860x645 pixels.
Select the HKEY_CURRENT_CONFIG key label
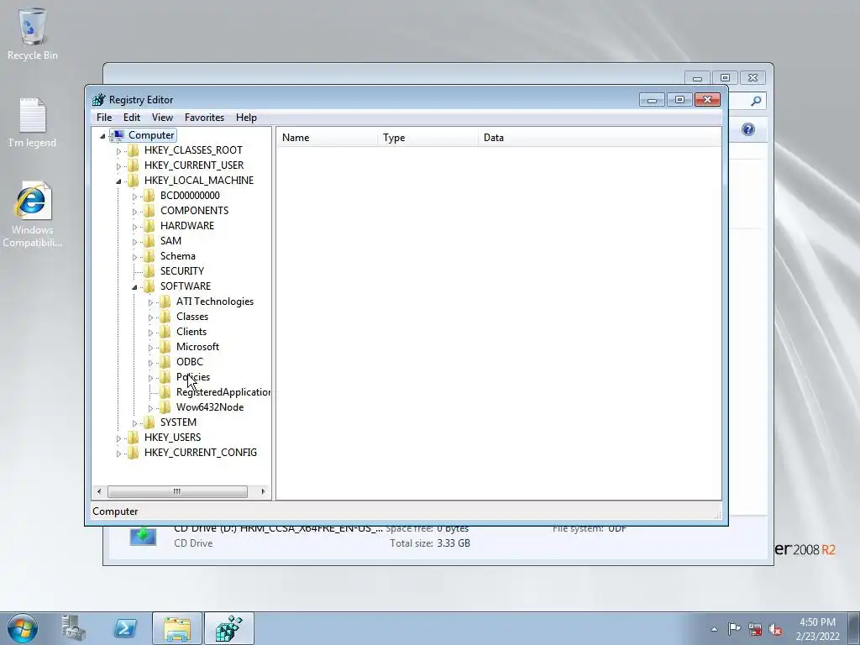coord(201,453)
